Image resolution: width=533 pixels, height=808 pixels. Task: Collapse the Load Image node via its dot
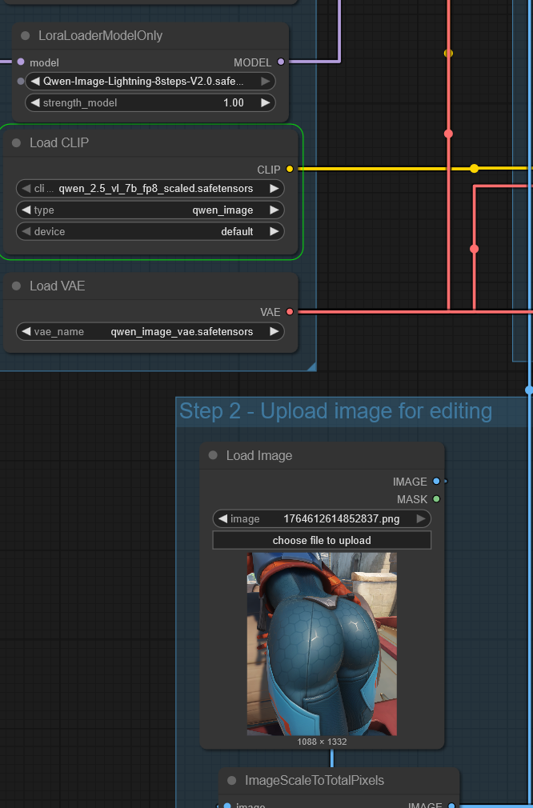[213, 455]
